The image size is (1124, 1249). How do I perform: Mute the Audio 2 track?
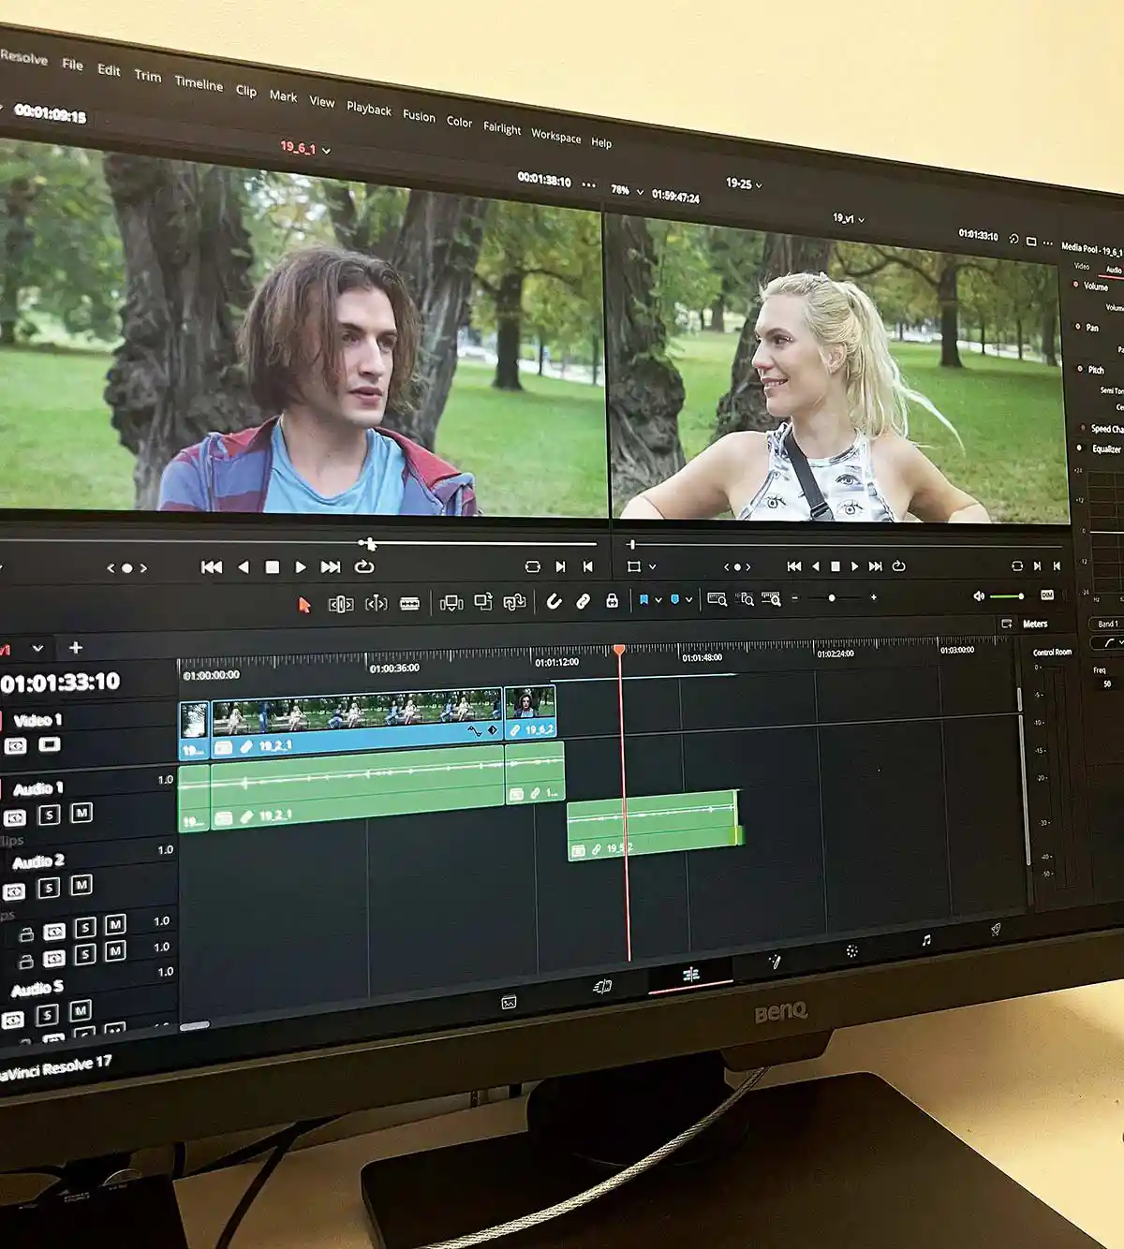coord(81,884)
